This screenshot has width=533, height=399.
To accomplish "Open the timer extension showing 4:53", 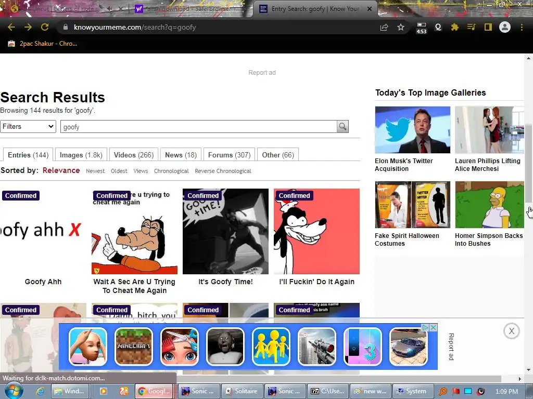I will click(421, 28).
